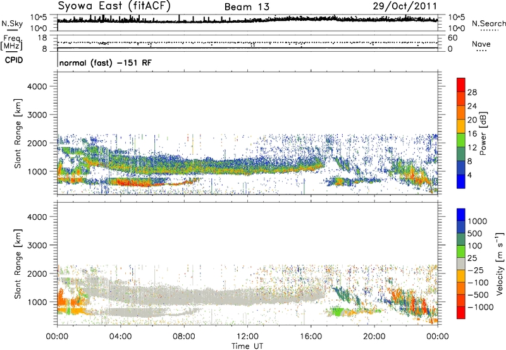Click the "Syowa East (fitACF)" title

(114, 6)
